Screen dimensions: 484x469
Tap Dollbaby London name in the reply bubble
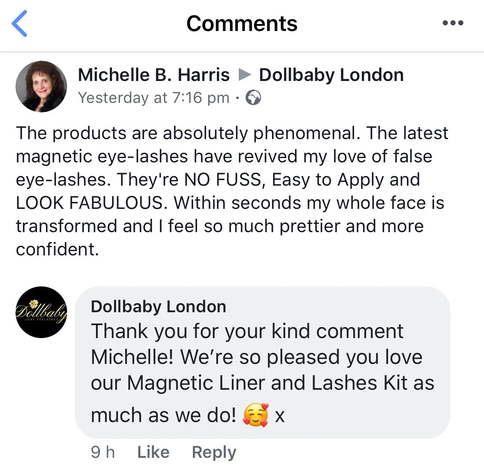tap(158, 307)
